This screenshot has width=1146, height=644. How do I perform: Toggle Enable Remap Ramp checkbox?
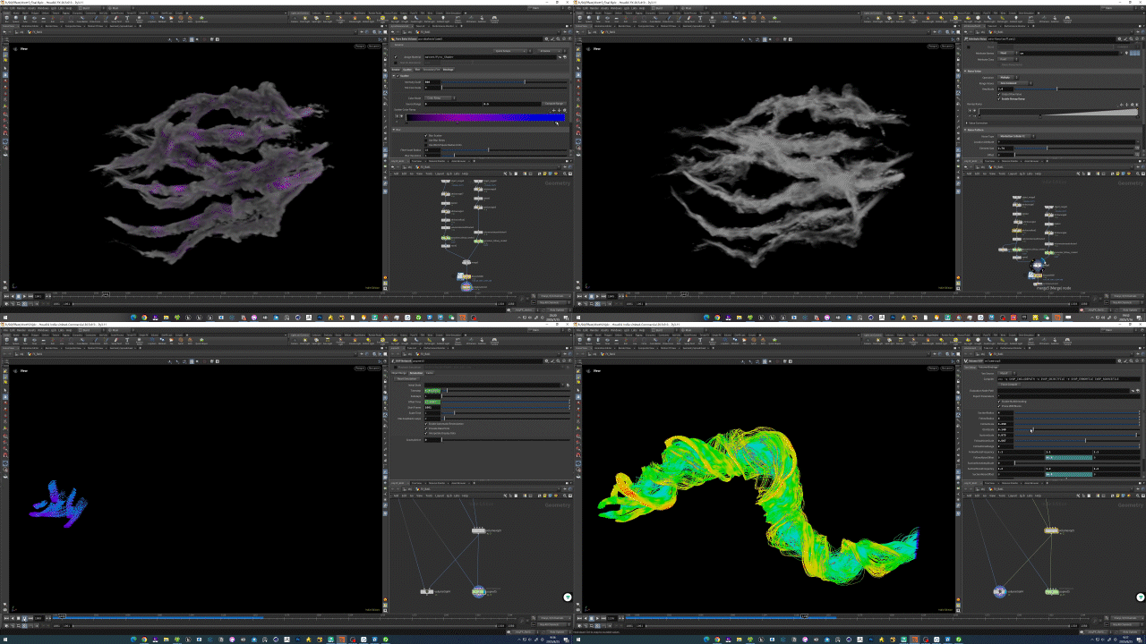[1001, 97]
